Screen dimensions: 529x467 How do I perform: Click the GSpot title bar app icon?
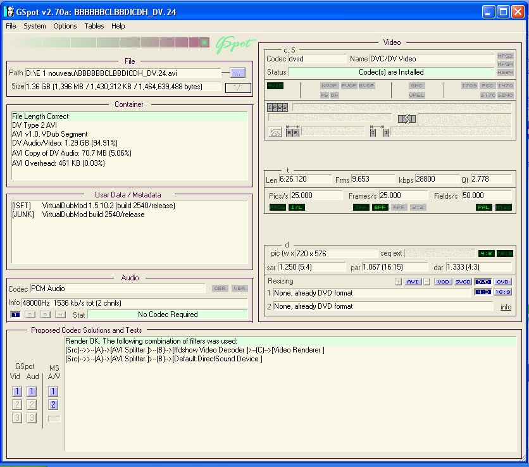[9, 12]
